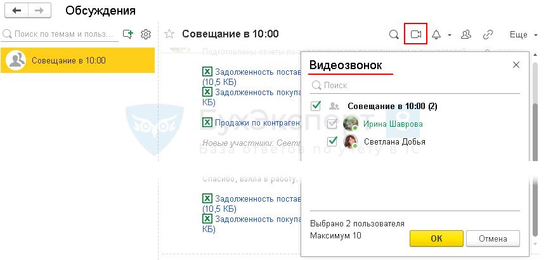Click the search field for topics and users

tap(60, 34)
